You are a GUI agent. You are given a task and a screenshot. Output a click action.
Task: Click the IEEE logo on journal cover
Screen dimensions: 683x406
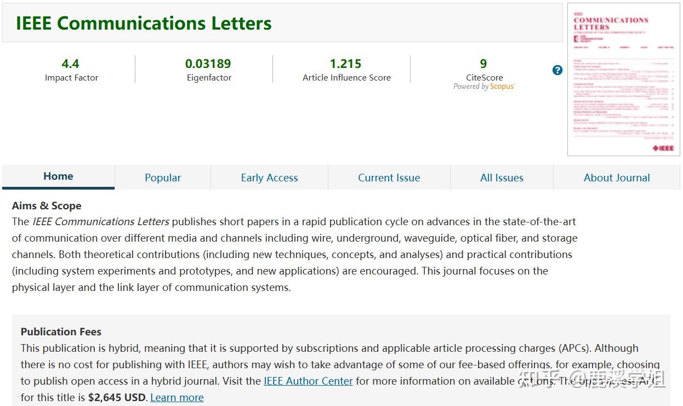662,148
